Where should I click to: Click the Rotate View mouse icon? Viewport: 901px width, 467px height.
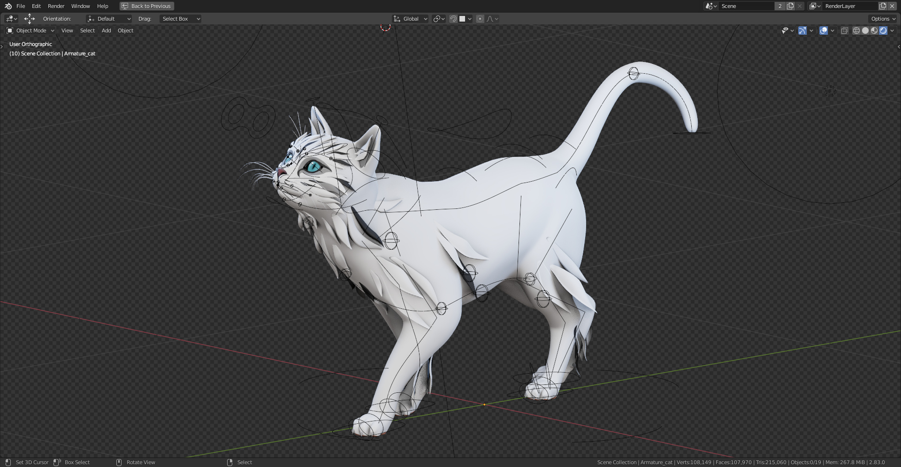tap(119, 462)
